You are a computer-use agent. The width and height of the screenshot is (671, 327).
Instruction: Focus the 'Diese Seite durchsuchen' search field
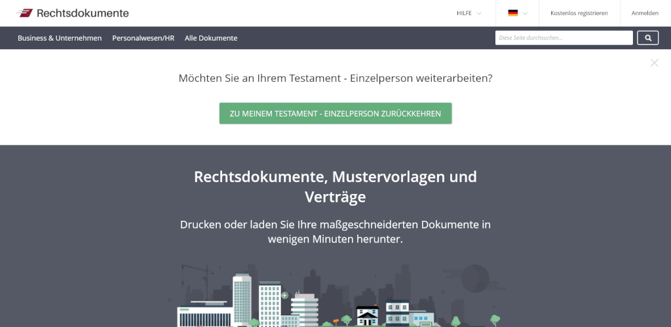(564, 37)
